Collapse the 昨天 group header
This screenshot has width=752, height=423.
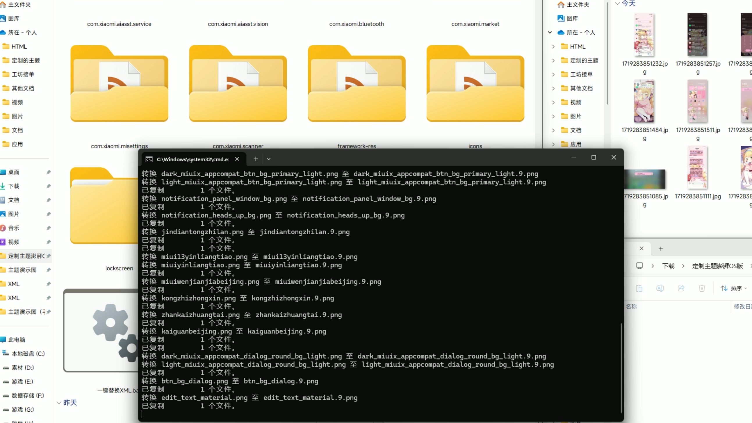[59, 403]
